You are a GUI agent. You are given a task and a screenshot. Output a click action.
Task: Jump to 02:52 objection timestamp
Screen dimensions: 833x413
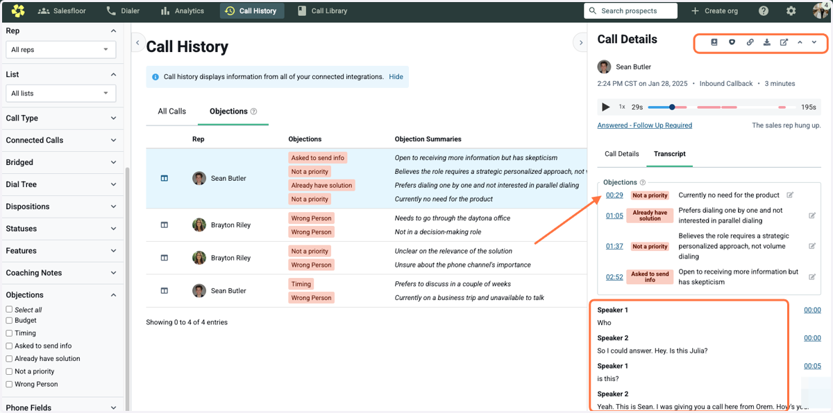click(614, 277)
